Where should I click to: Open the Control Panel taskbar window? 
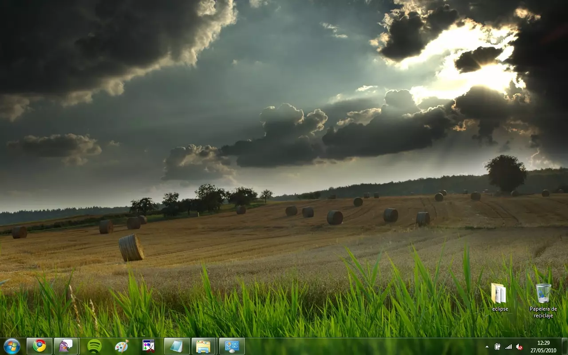pos(232,346)
